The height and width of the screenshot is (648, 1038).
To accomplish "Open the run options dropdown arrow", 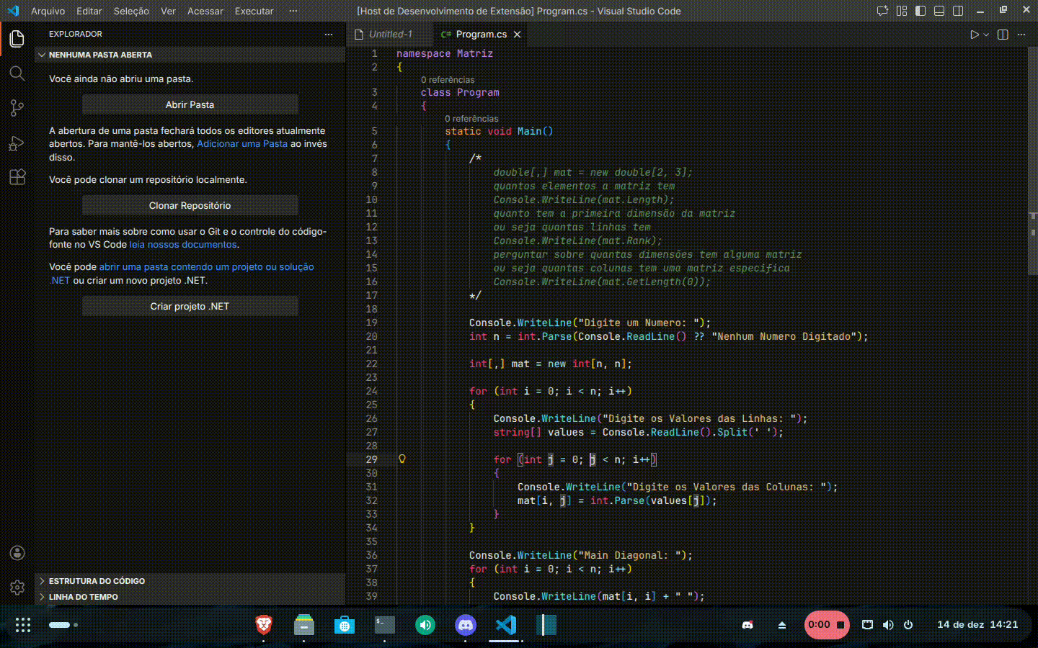I will (986, 35).
